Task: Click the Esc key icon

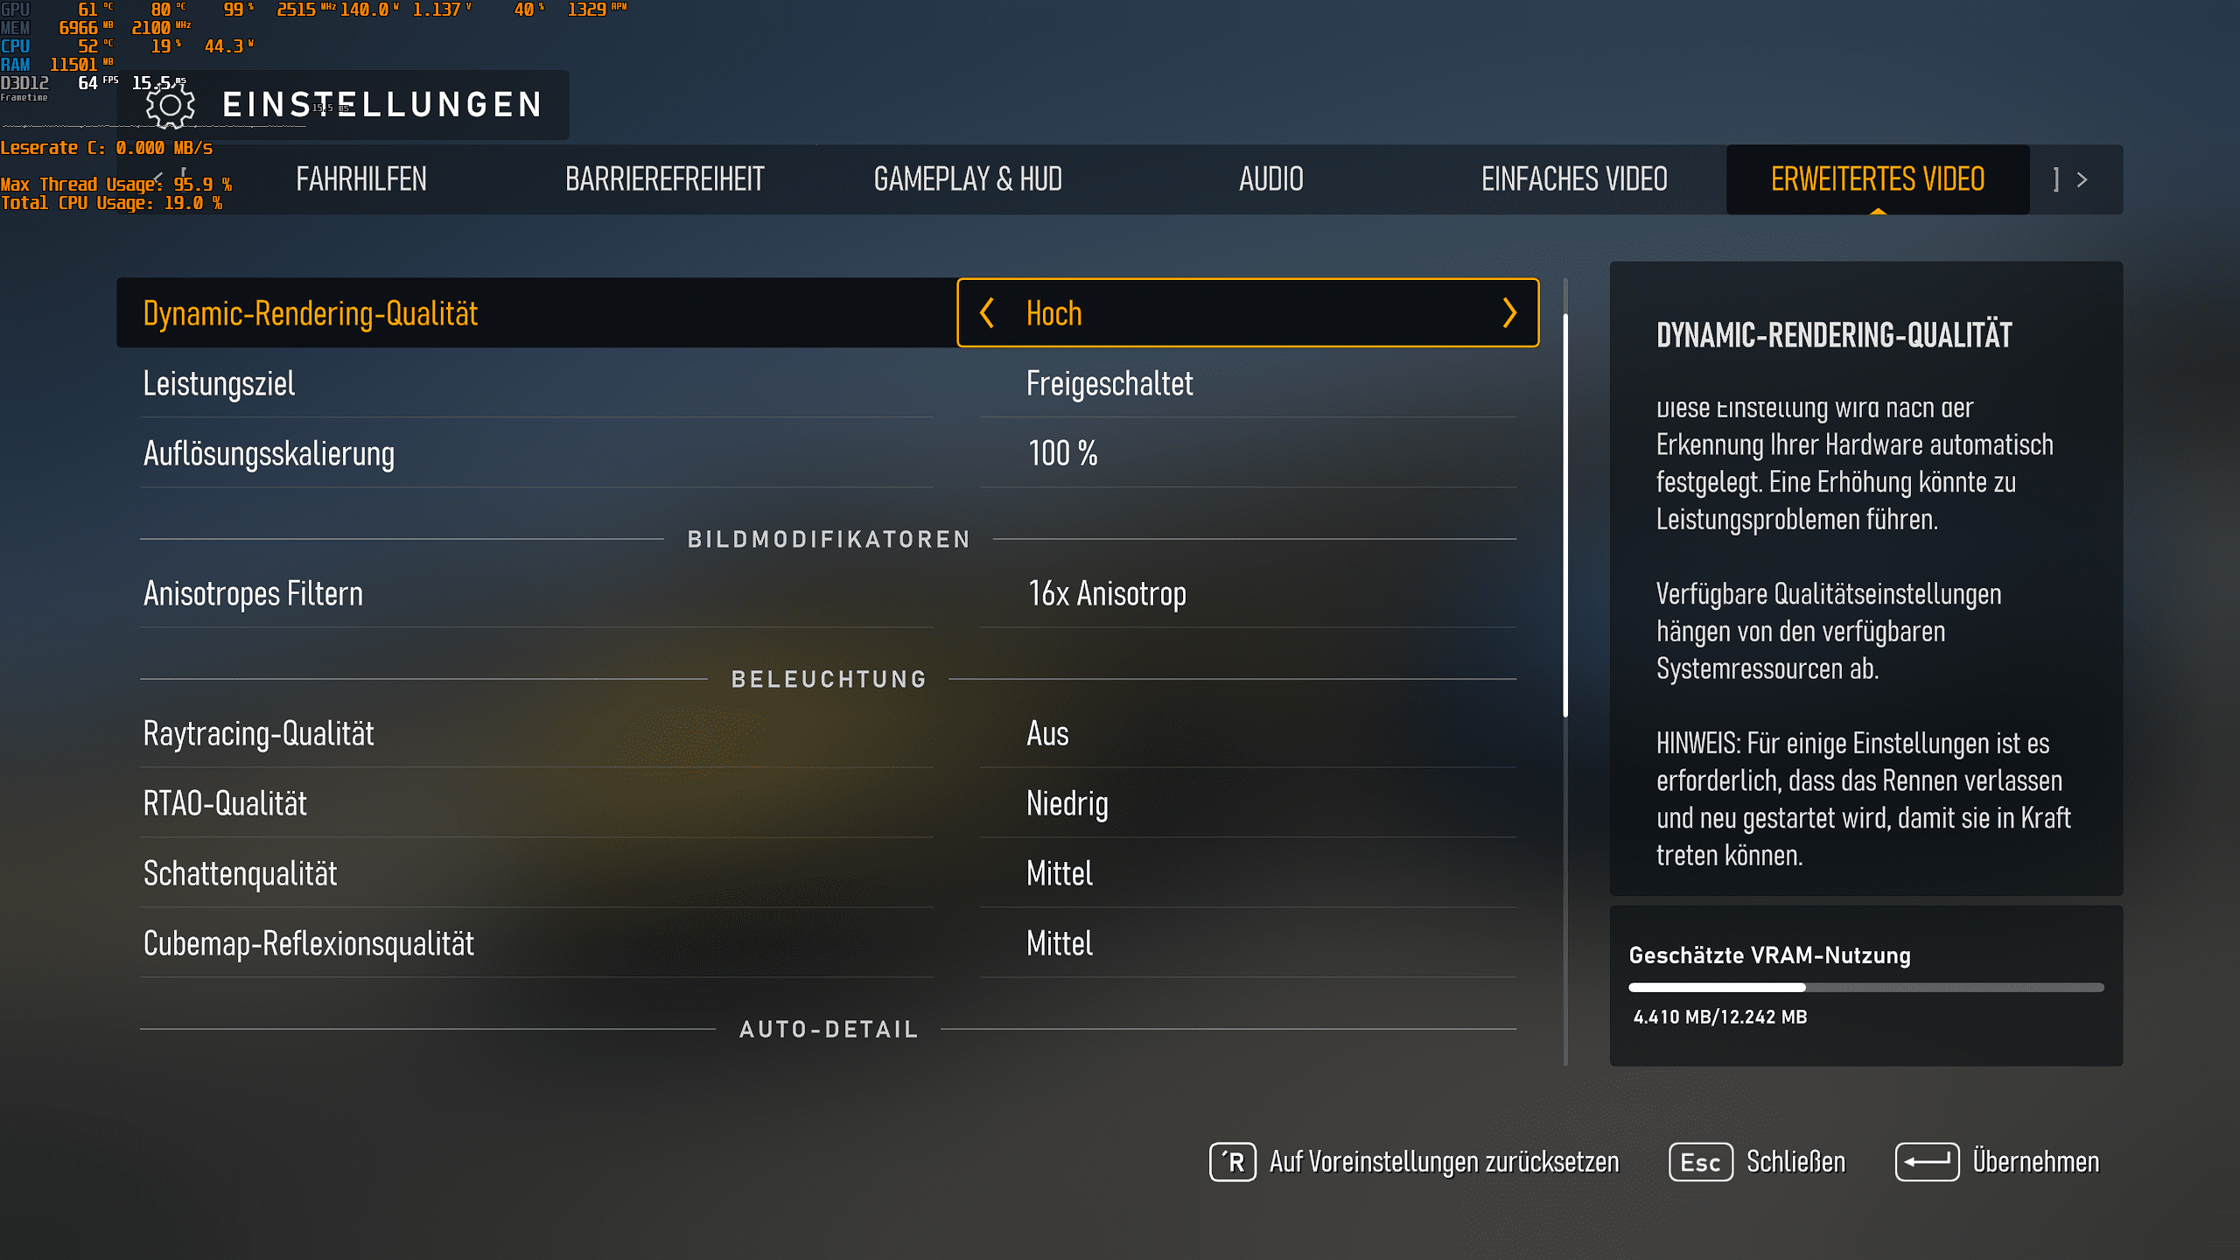Action: pos(1700,1162)
